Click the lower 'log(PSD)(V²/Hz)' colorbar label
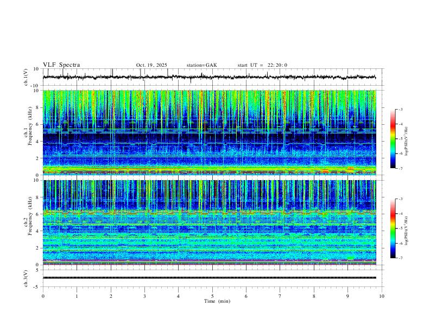The height and width of the screenshot is (332, 430). pyautogui.click(x=407, y=231)
